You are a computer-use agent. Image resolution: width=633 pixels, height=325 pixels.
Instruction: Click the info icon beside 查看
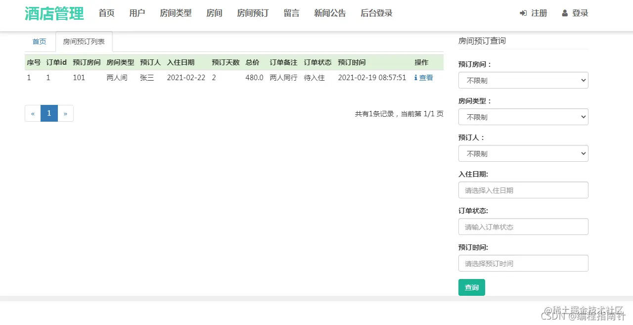coord(416,78)
